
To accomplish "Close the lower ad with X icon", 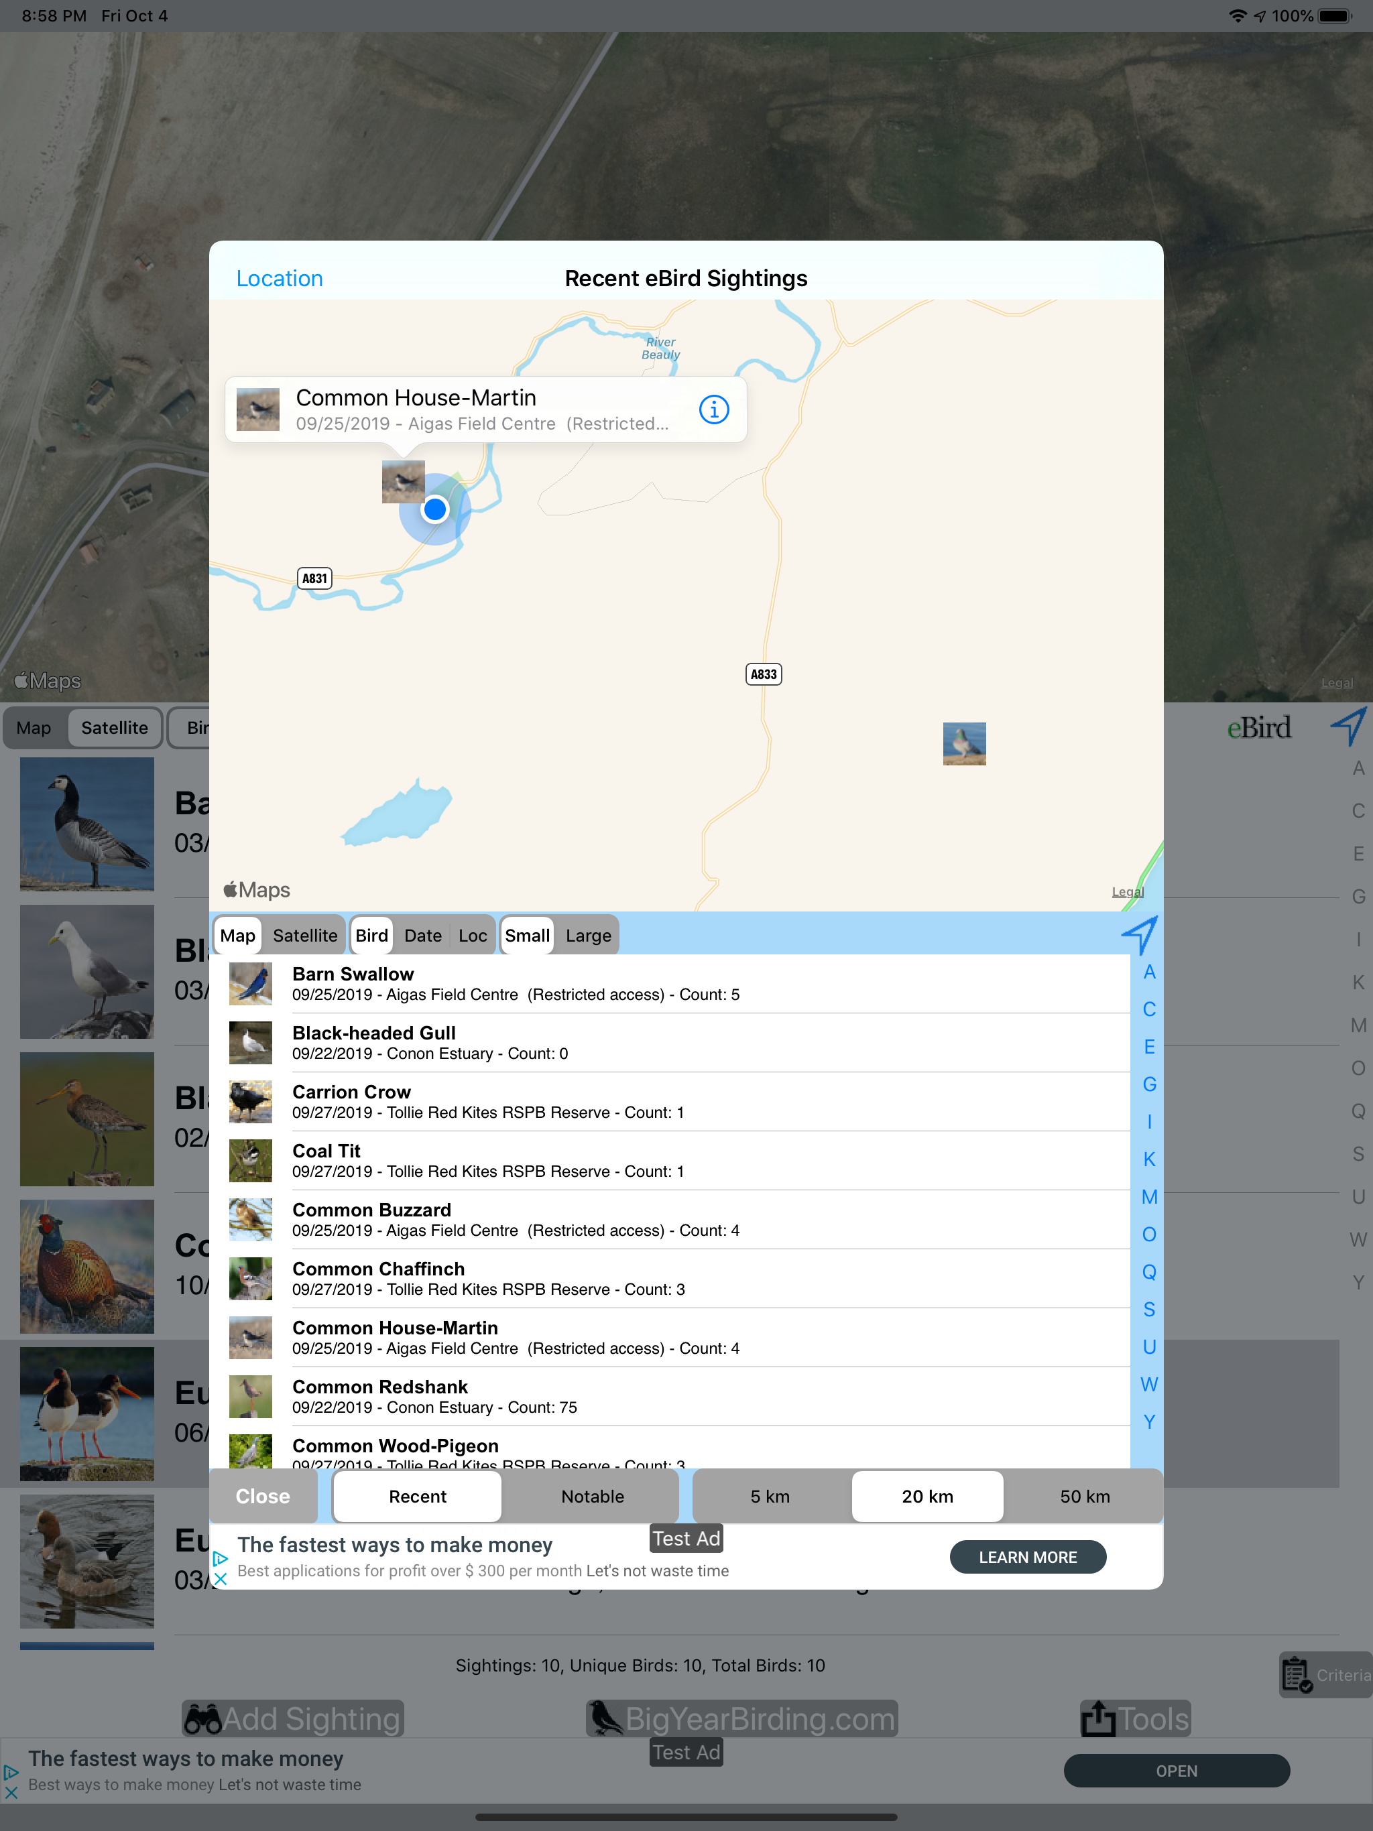I will [11, 1792].
